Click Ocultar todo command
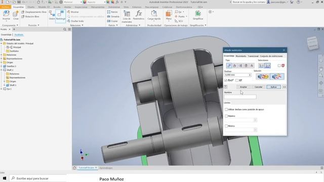The height and width of the screenshot is (182, 324). tap(75, 21)
